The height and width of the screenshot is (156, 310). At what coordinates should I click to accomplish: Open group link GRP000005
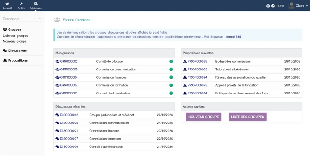click(x=69, y=69)
